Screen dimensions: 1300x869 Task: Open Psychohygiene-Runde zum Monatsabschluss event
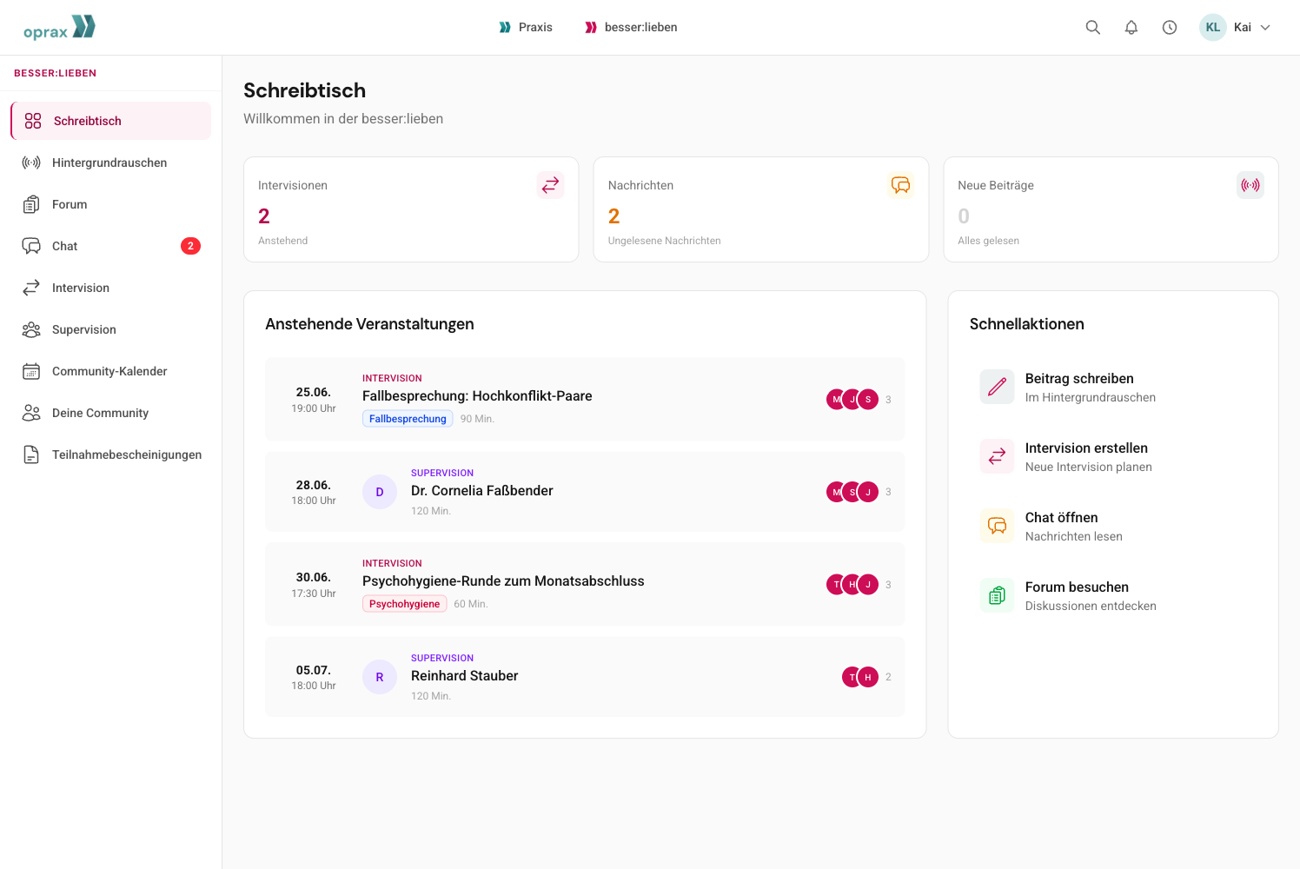(585, 584)
